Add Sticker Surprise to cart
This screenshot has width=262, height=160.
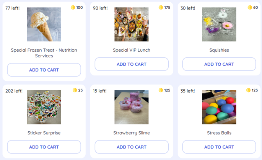(x=44, y=147)
